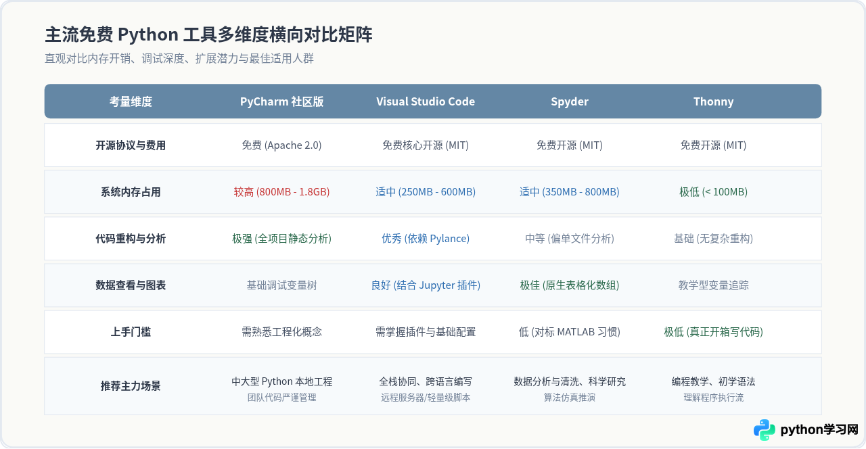866x449 pixels.
Task: Click the 'Visual Studio Code' column header
Action: (x=426, y=101)
